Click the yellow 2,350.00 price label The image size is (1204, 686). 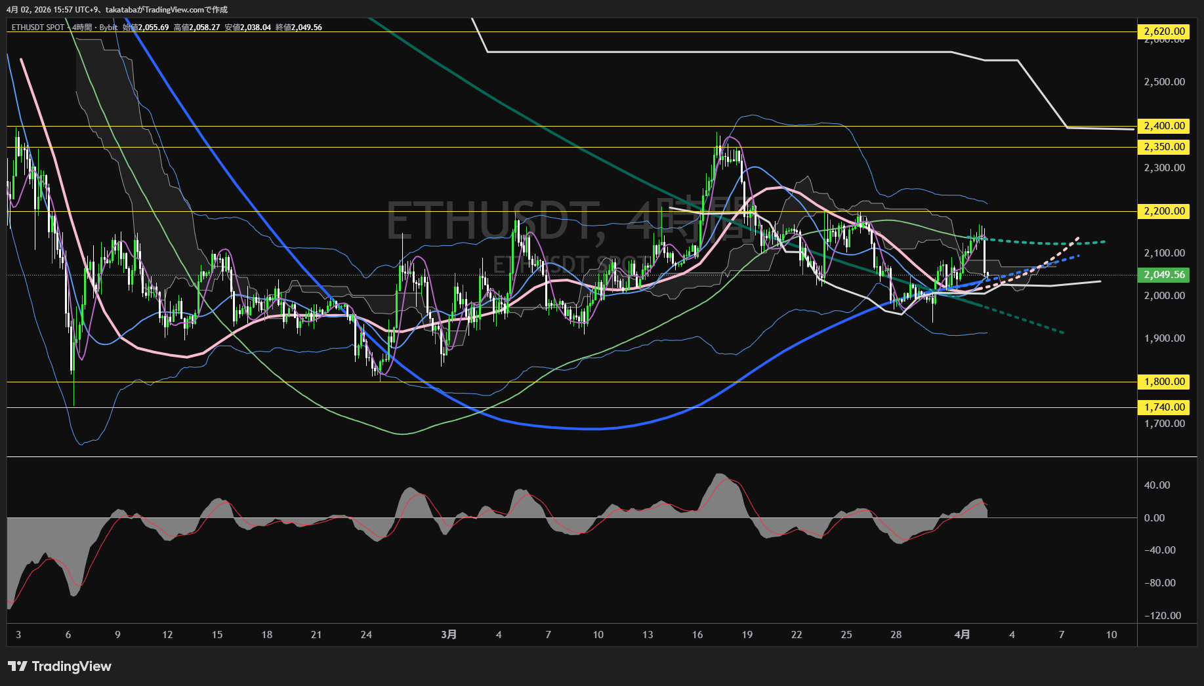[x=1164, y=147]
